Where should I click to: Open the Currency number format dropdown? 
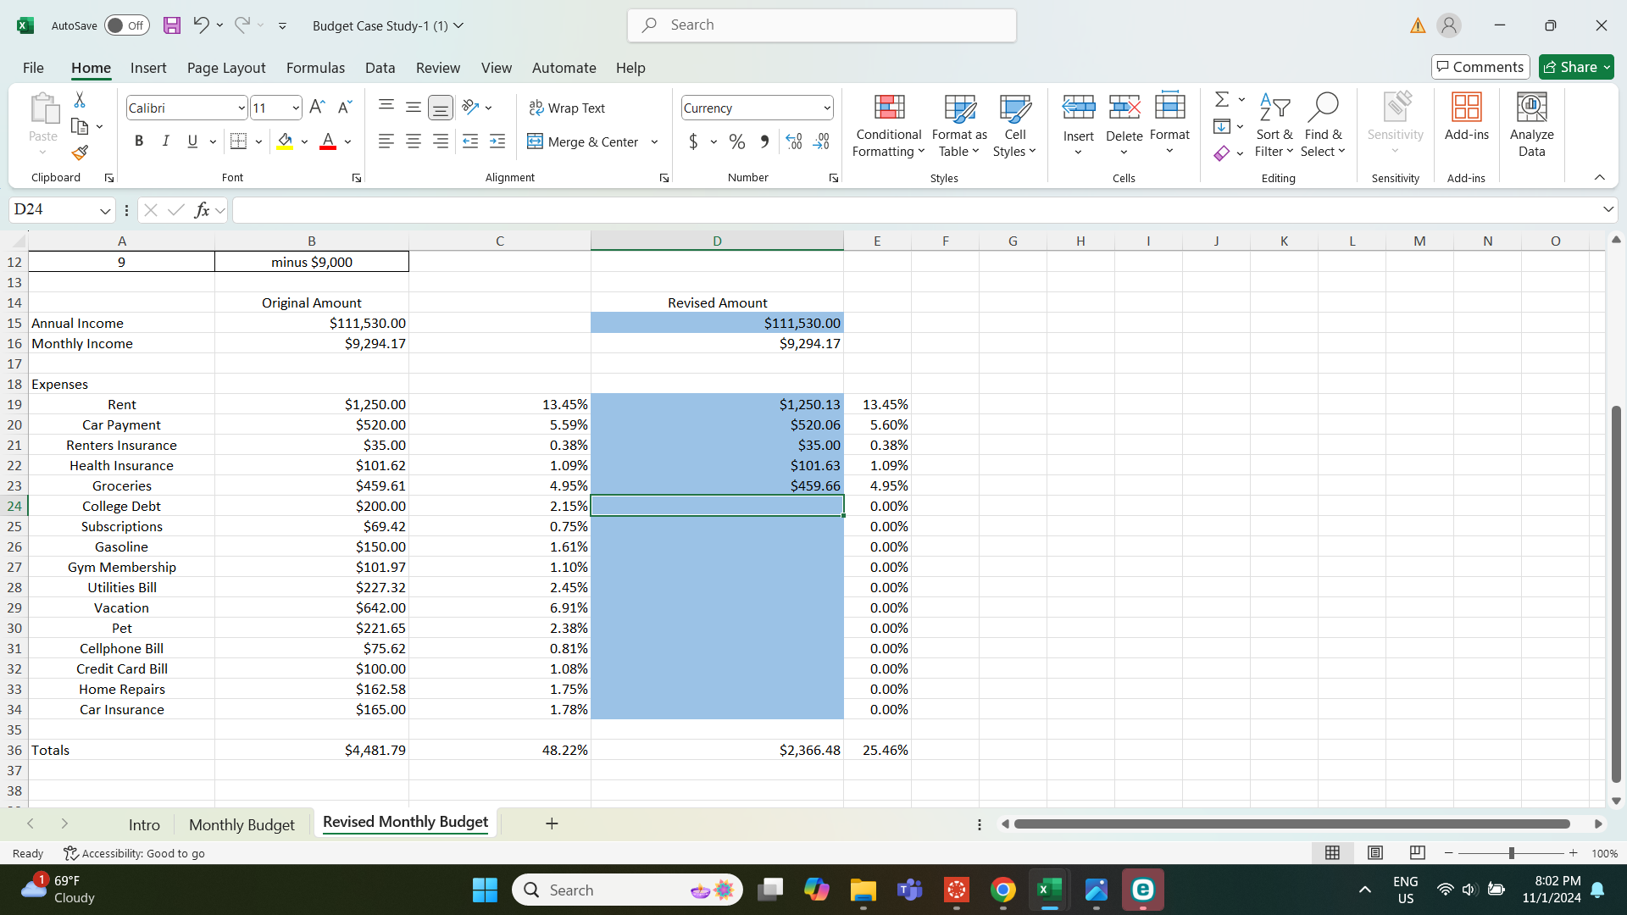826,108
